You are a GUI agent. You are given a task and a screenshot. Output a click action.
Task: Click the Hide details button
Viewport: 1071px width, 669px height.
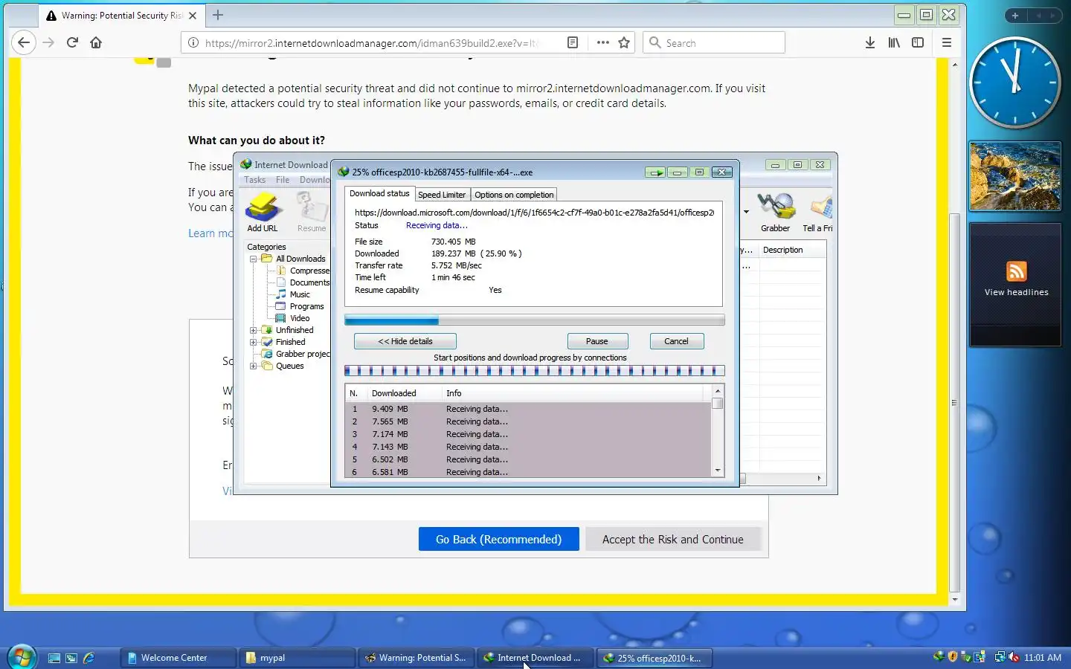pos(405,341)
